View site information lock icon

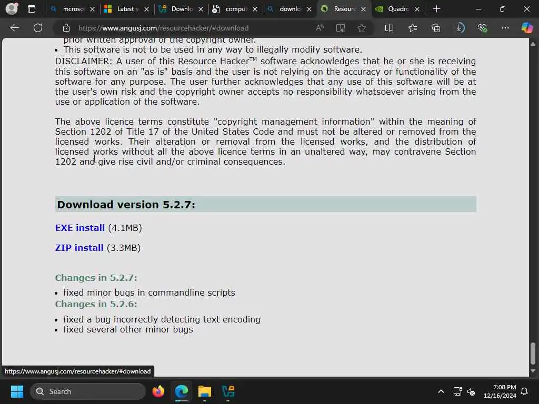coord(66,28)
